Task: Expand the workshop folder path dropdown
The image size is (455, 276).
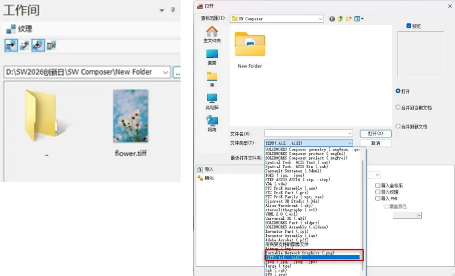Action: point(166,72)
